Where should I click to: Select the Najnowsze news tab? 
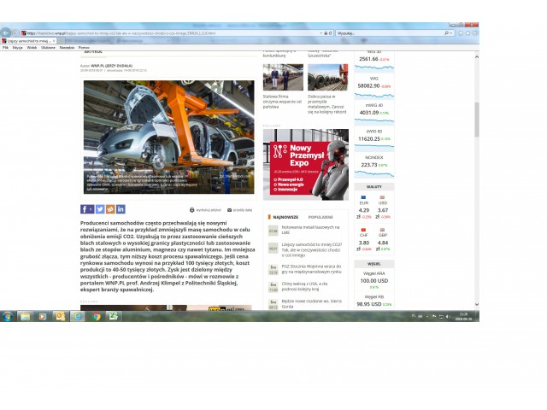click(284, 218)
